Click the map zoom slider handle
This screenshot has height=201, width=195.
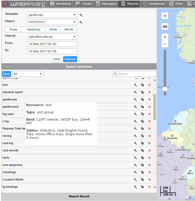[165, 89]
